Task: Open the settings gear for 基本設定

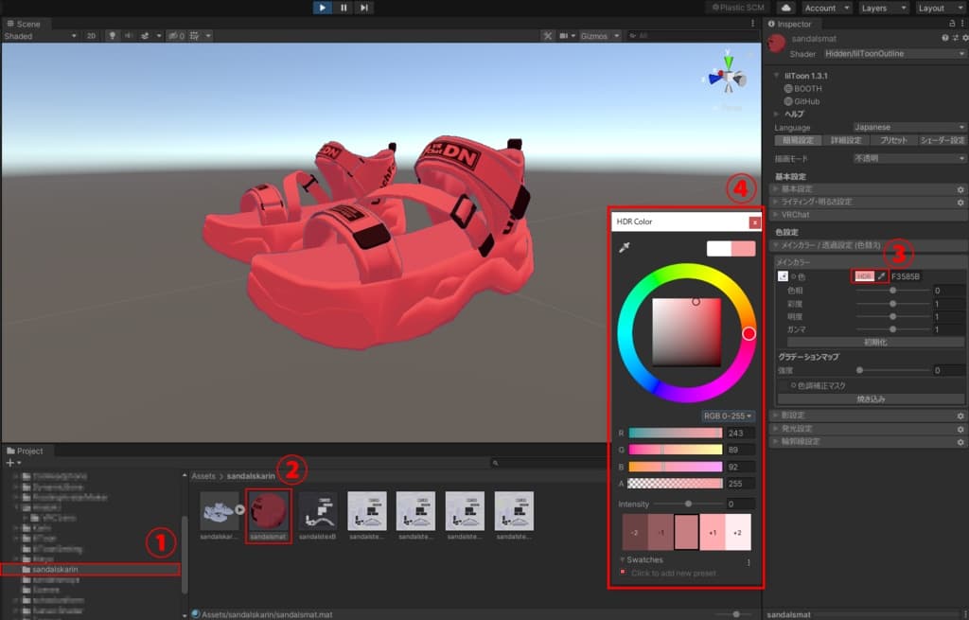Action: [x=960, y=189]
